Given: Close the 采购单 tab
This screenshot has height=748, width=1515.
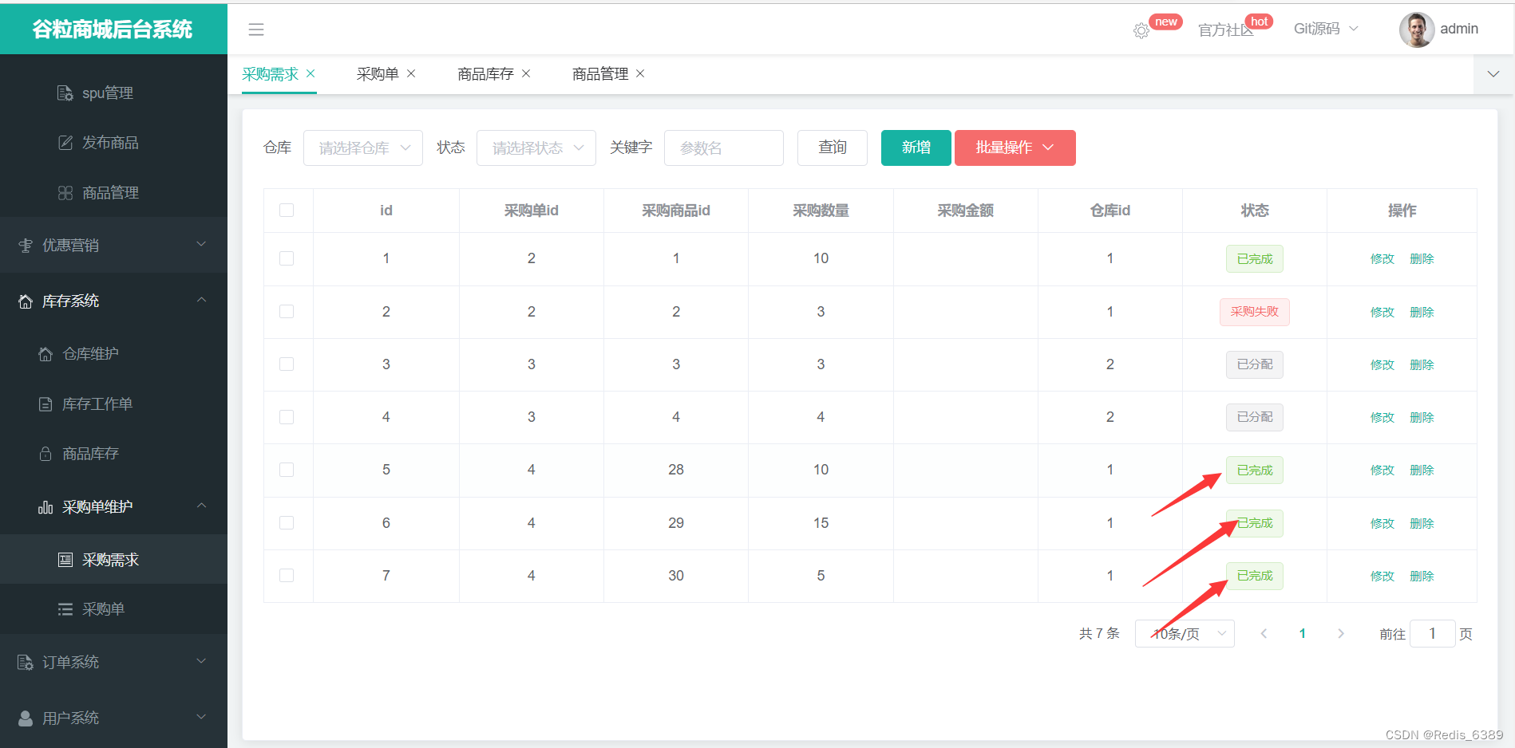Looking at the screenshot, I should (x=411, y=73).
